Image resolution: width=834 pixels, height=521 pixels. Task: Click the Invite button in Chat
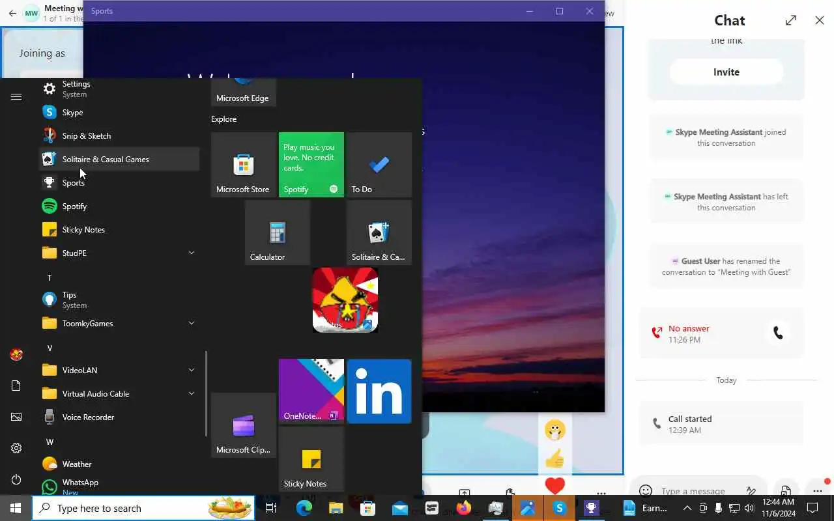click(x=726, y=72)
